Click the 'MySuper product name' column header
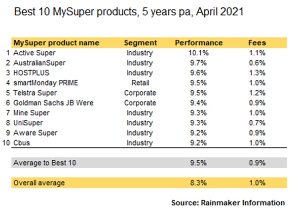 56,43
